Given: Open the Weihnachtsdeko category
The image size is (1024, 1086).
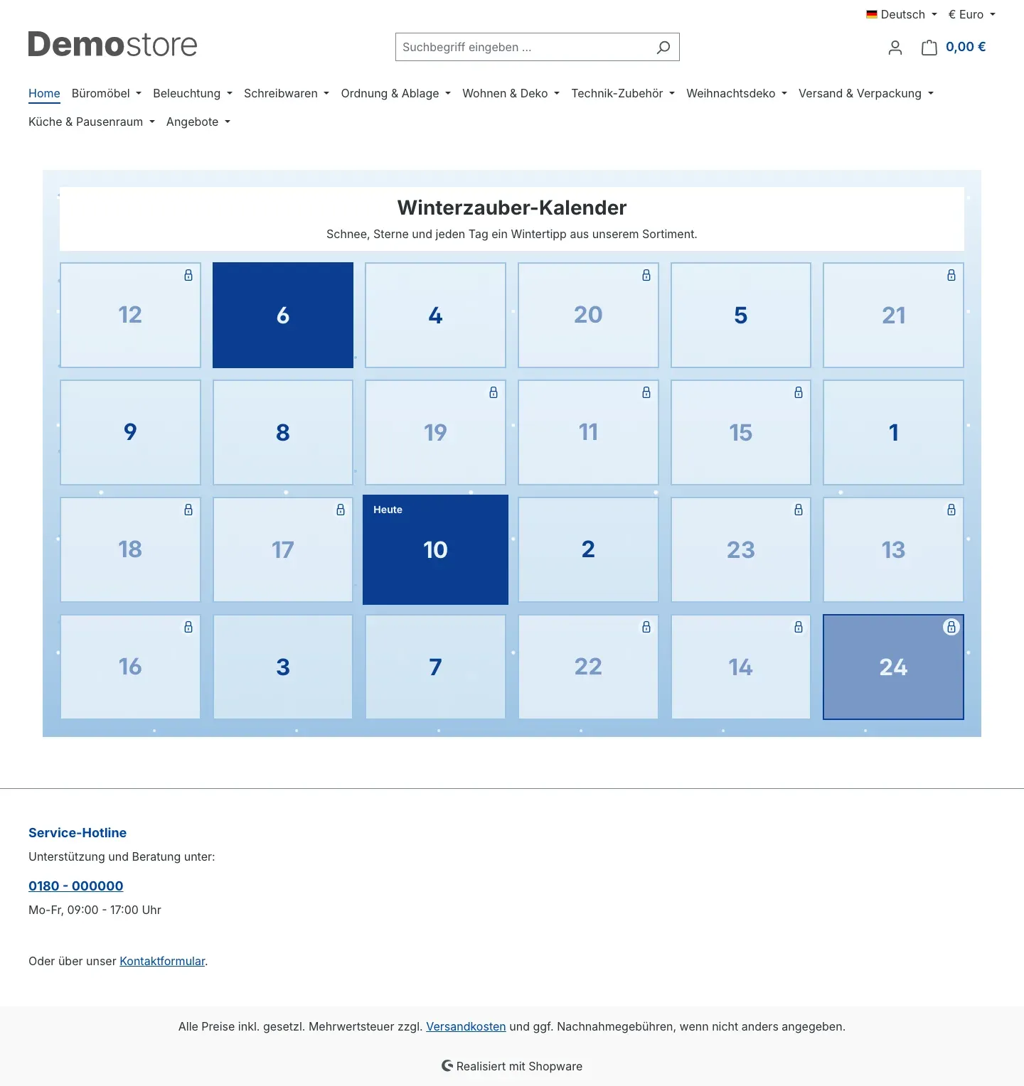Looking at the screenshot, I should (x=737, y=93).
